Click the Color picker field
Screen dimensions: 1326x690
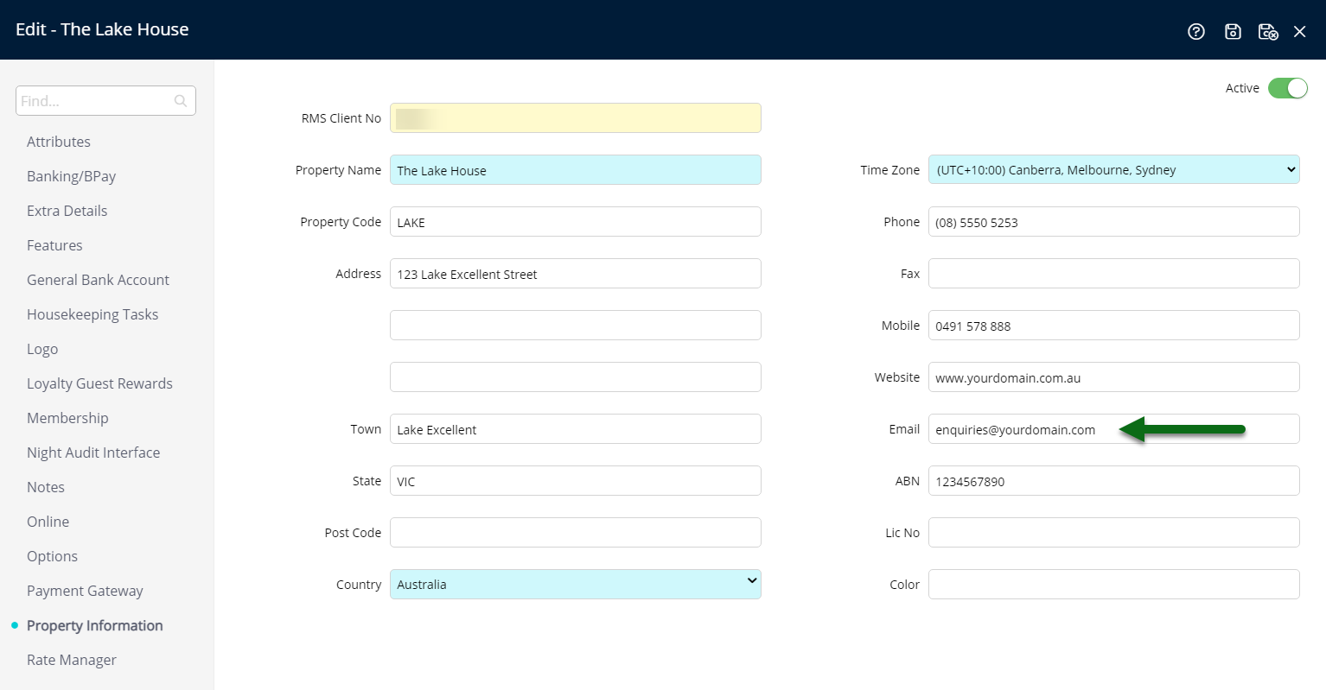point(1114,585)
